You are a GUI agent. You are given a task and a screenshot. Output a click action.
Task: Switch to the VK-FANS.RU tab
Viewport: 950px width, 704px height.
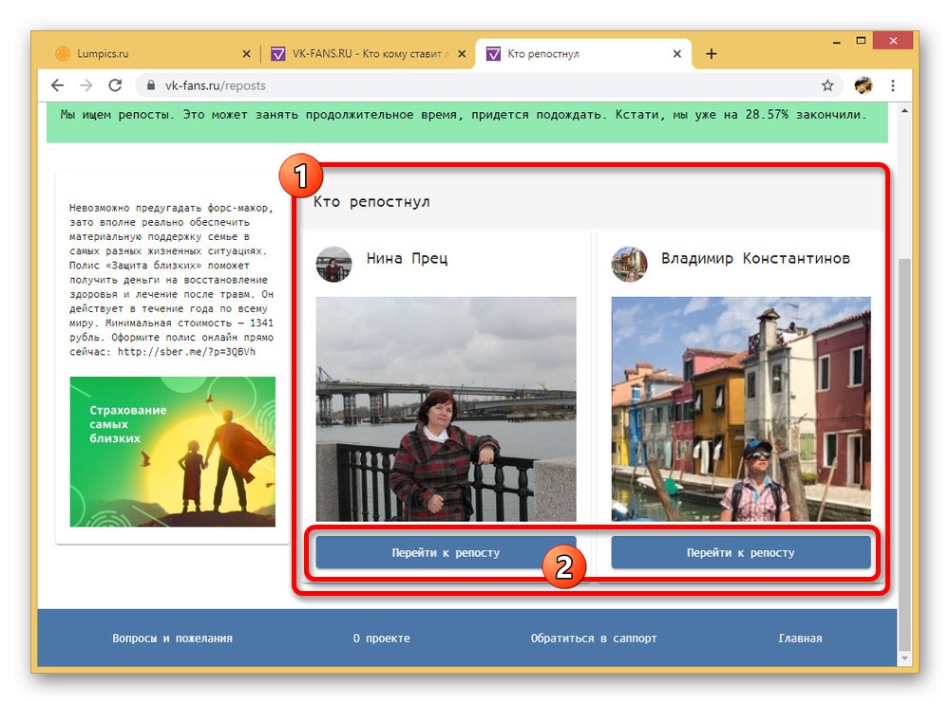(367, 54)
